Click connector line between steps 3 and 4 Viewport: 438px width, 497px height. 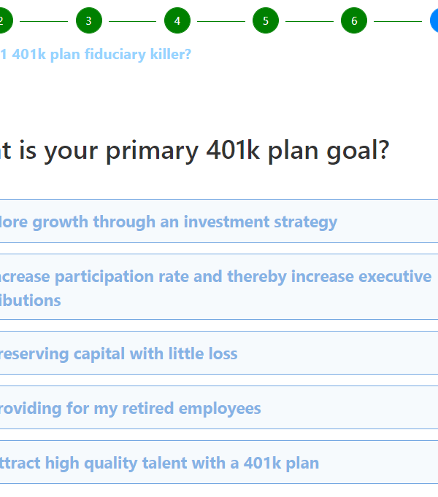(x=133, y=21)
